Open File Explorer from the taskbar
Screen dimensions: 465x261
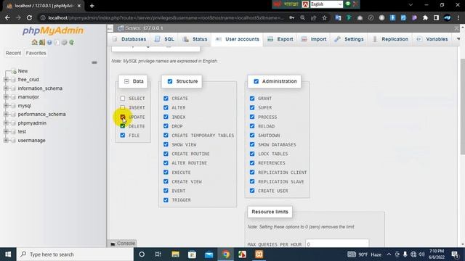175,254
